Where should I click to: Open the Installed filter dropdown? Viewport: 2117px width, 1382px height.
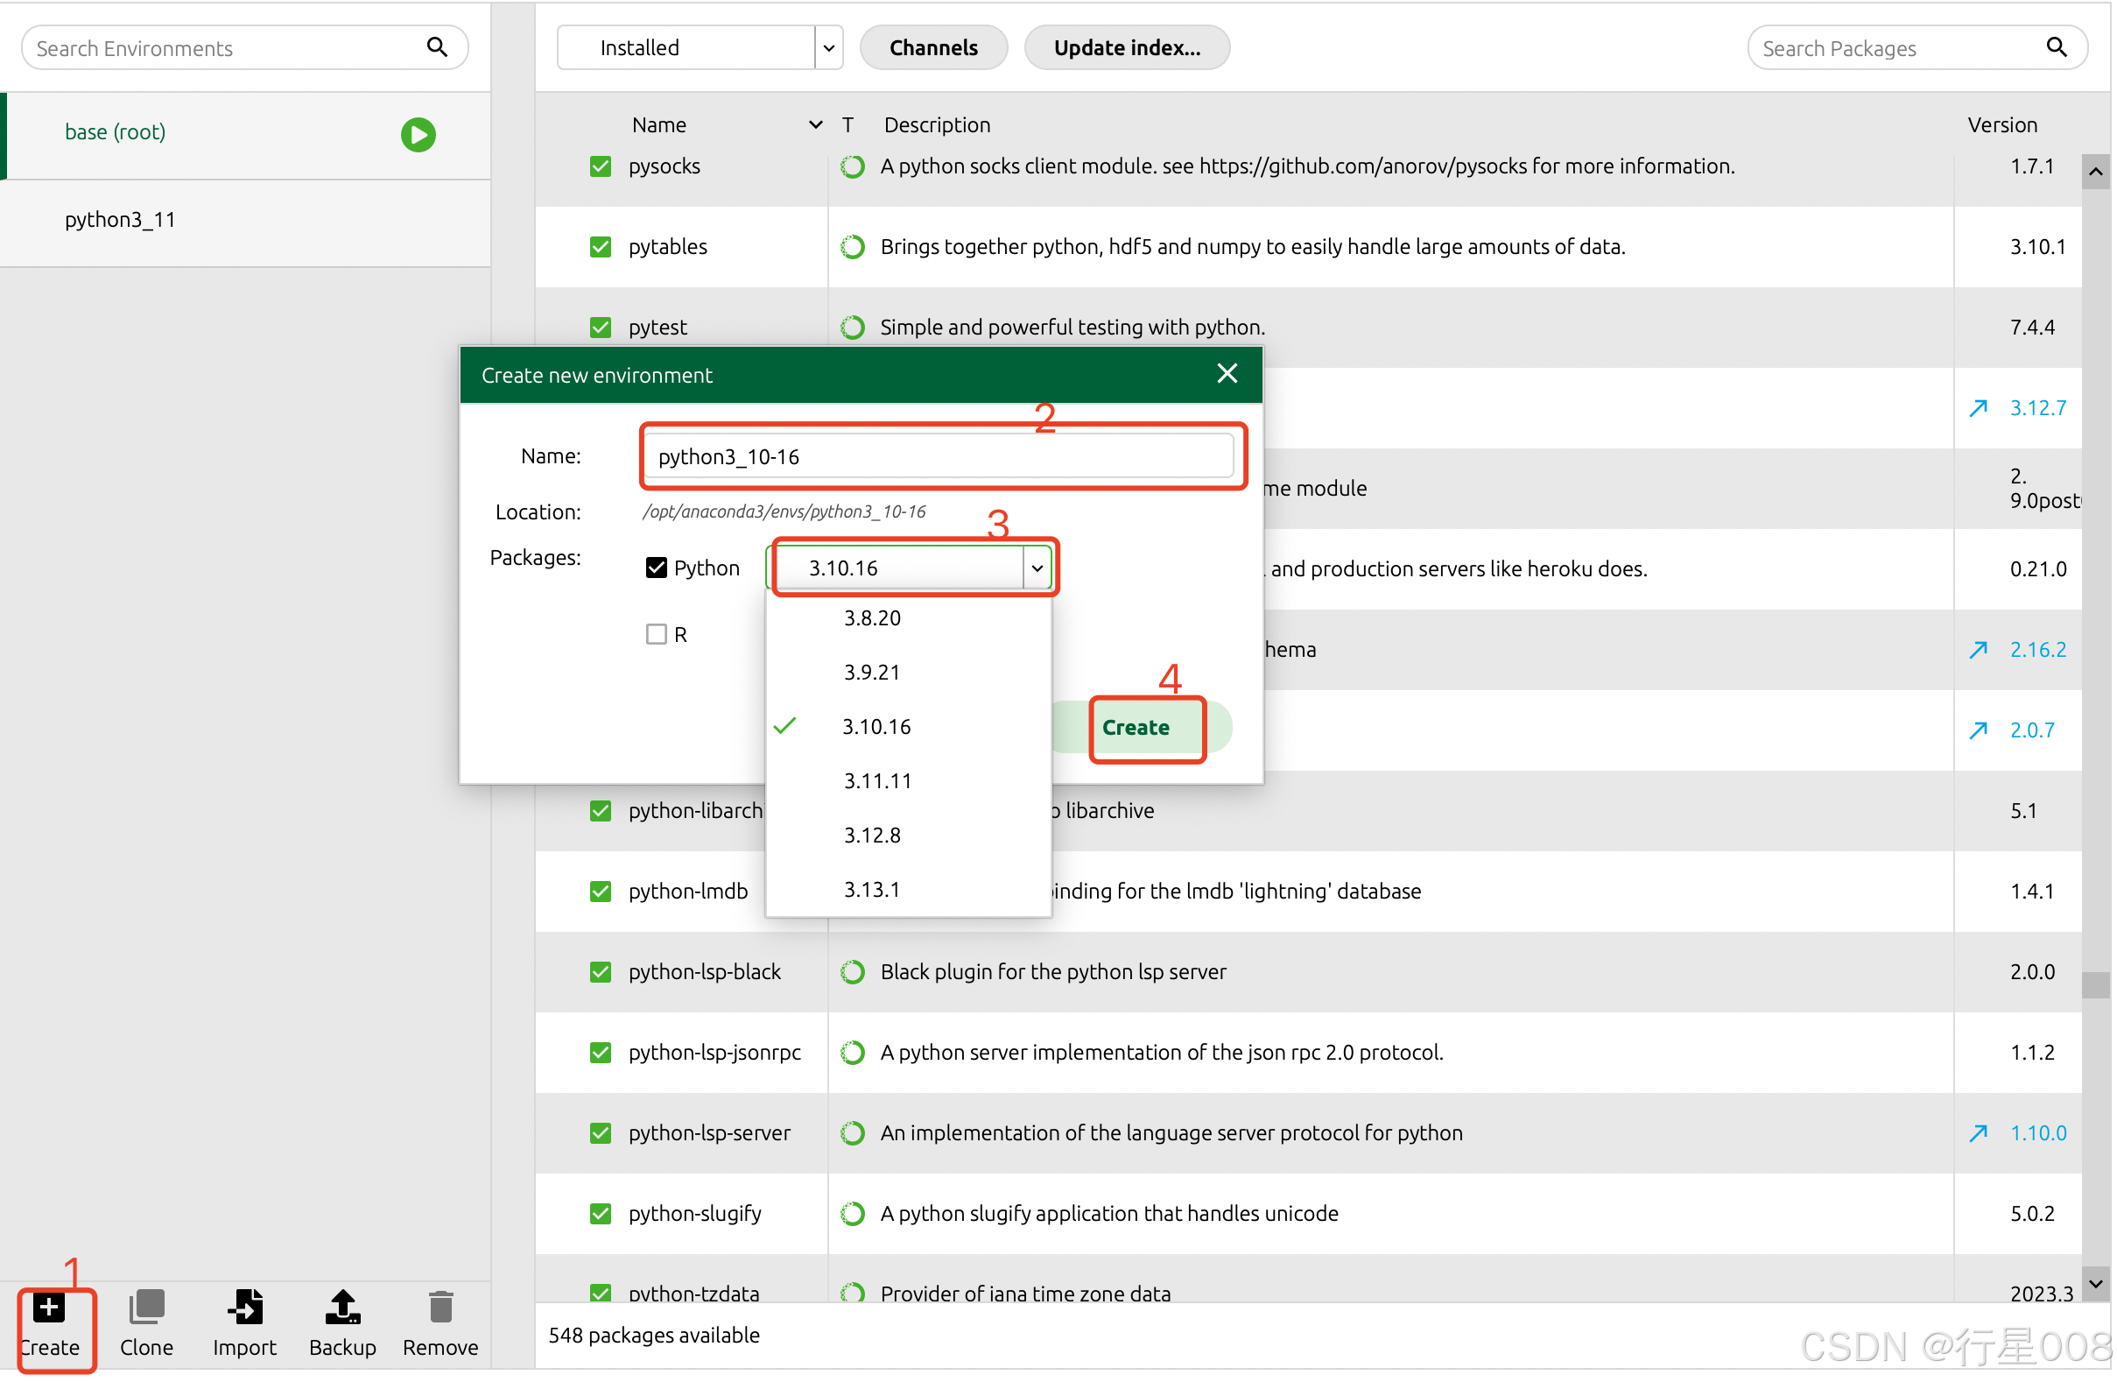tap(828, 48)
